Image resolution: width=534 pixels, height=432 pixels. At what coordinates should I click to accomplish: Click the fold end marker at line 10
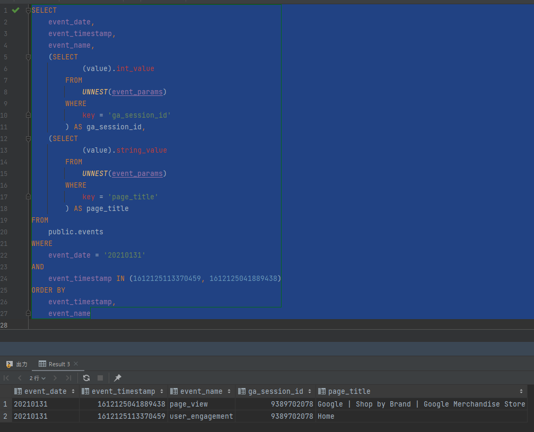coord(28,115)
